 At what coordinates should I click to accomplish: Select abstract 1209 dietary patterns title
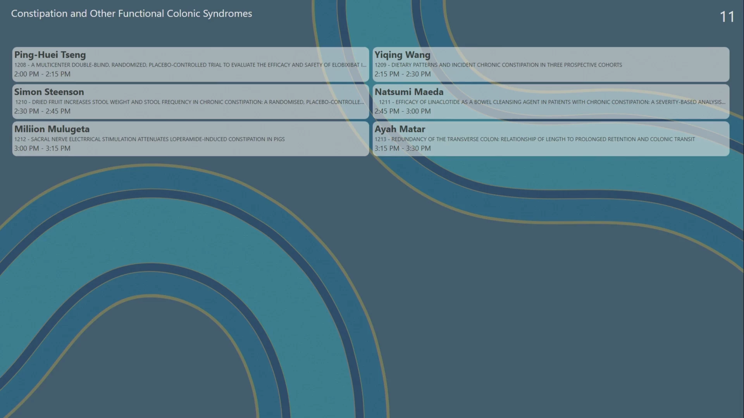click(498, 65)
